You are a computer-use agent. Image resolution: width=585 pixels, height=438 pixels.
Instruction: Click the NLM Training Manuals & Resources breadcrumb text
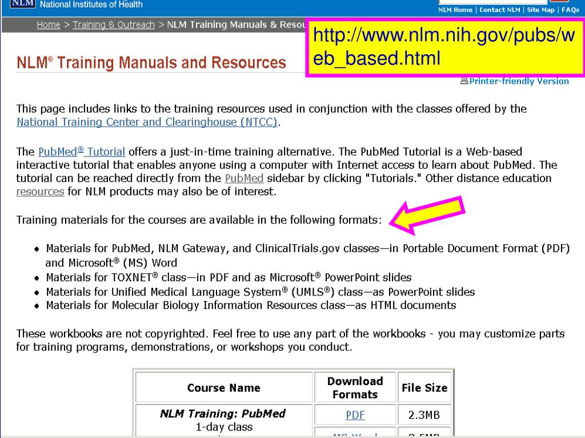click(236, 25)
